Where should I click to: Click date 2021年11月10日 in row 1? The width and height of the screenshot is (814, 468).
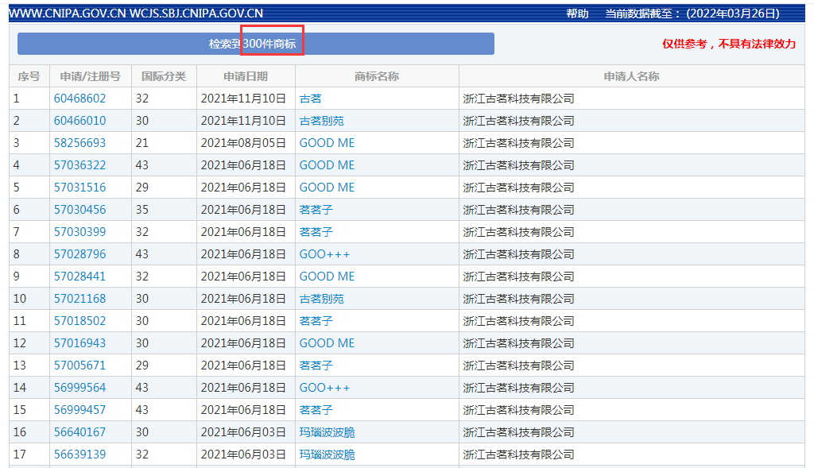[243, 99]
